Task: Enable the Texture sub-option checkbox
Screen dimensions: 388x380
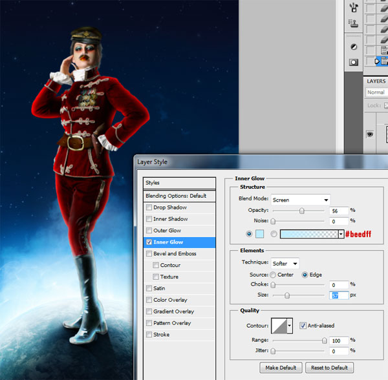Action: click(156, 277)
